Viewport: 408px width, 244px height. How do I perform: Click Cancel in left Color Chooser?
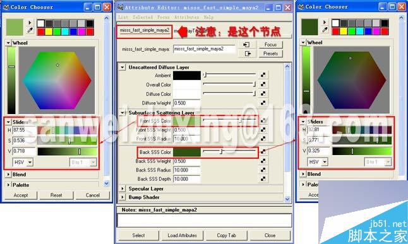coord(93,195)
